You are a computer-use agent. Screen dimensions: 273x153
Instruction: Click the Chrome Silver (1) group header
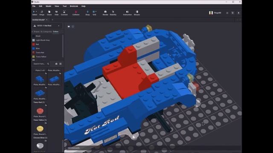[40, 138]
